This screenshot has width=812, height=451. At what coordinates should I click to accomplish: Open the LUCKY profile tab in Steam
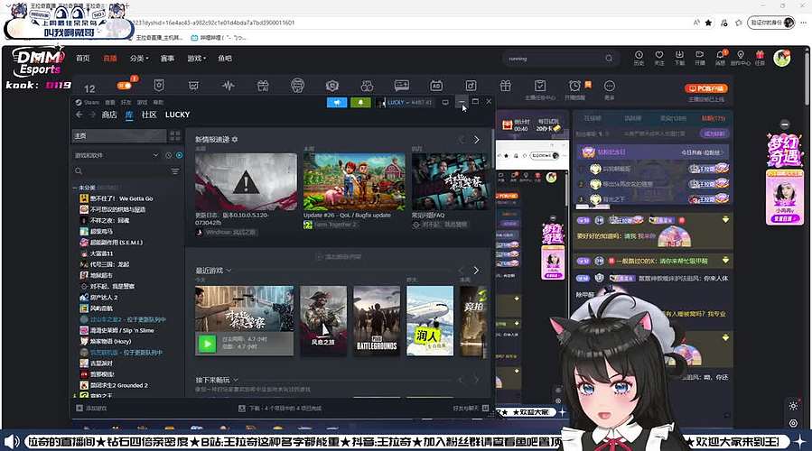[178, 115]
